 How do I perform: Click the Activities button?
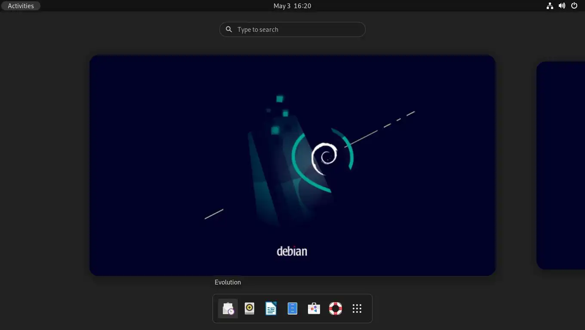pos(21,6)
